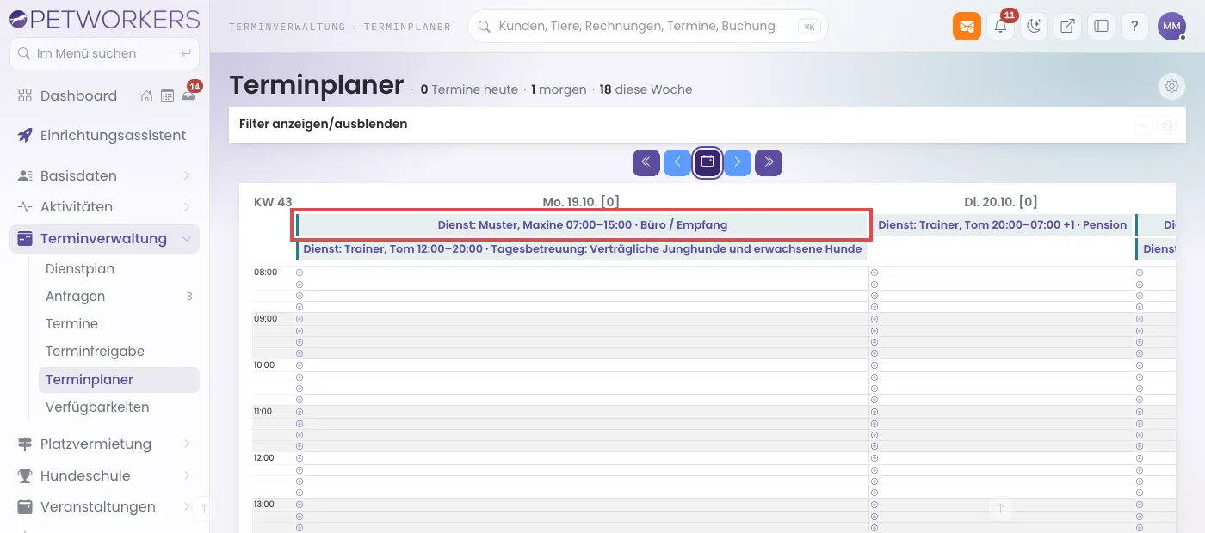This screenshot has height=533, width=1205.
Task: Add appointment plus icon Tuesday 11:00 row
Action: pyautogui.click(x=874, y=412)
